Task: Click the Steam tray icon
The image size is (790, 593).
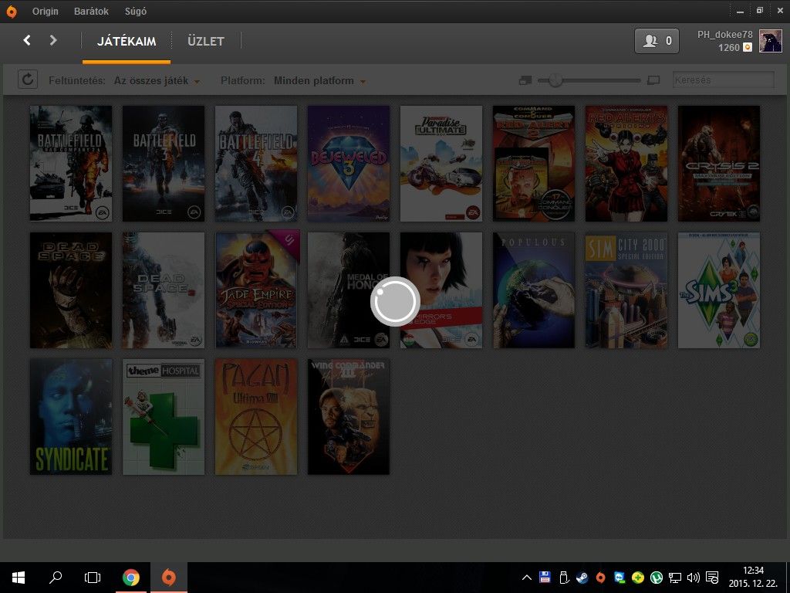Action: click(582, 578)
